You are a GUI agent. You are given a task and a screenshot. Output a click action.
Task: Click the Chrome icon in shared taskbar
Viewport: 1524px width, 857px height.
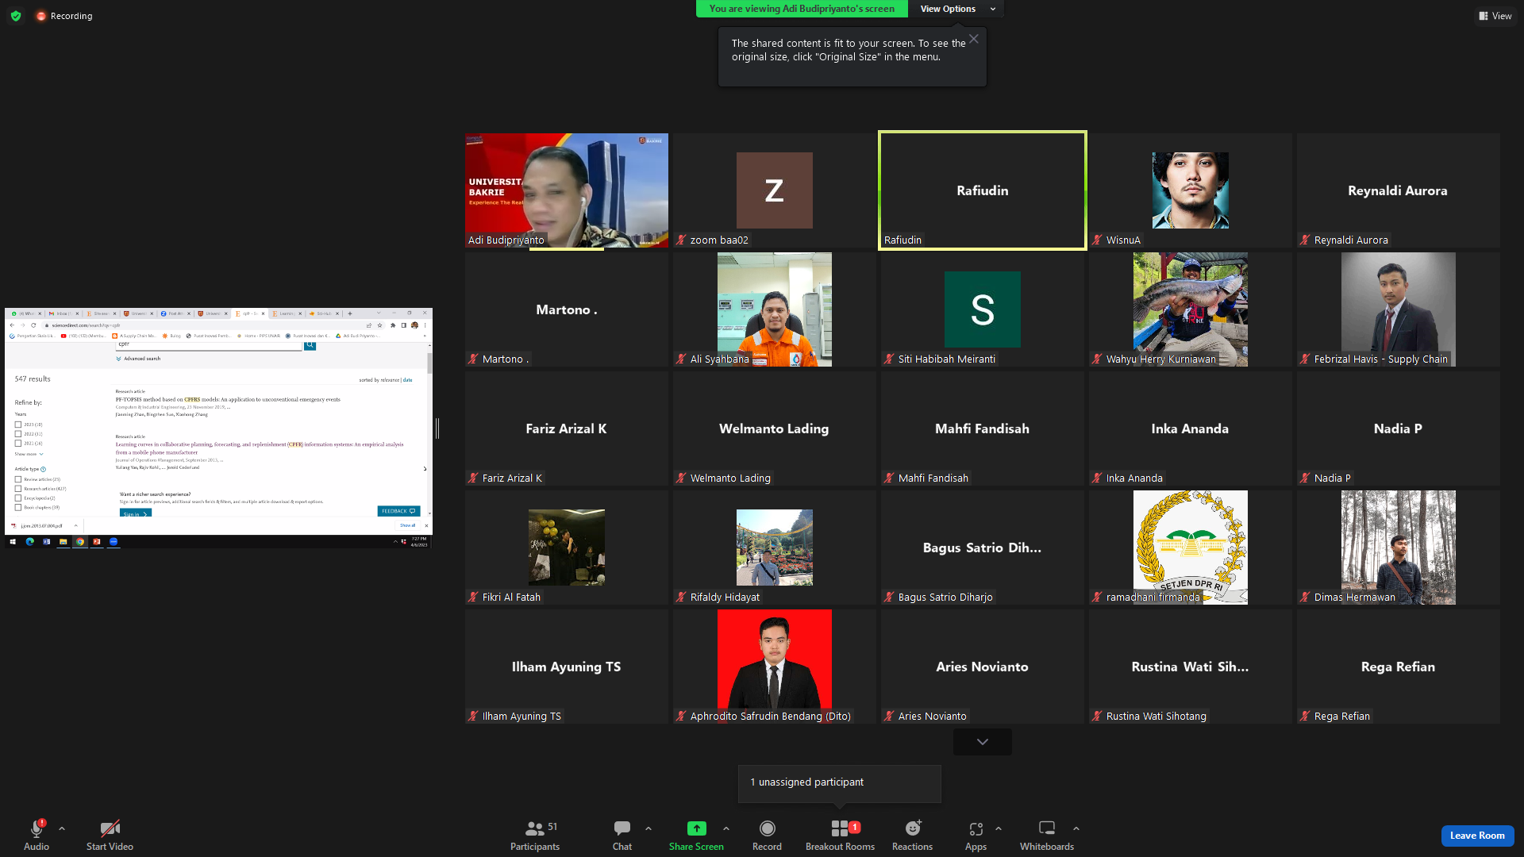(x=80, y=542)
